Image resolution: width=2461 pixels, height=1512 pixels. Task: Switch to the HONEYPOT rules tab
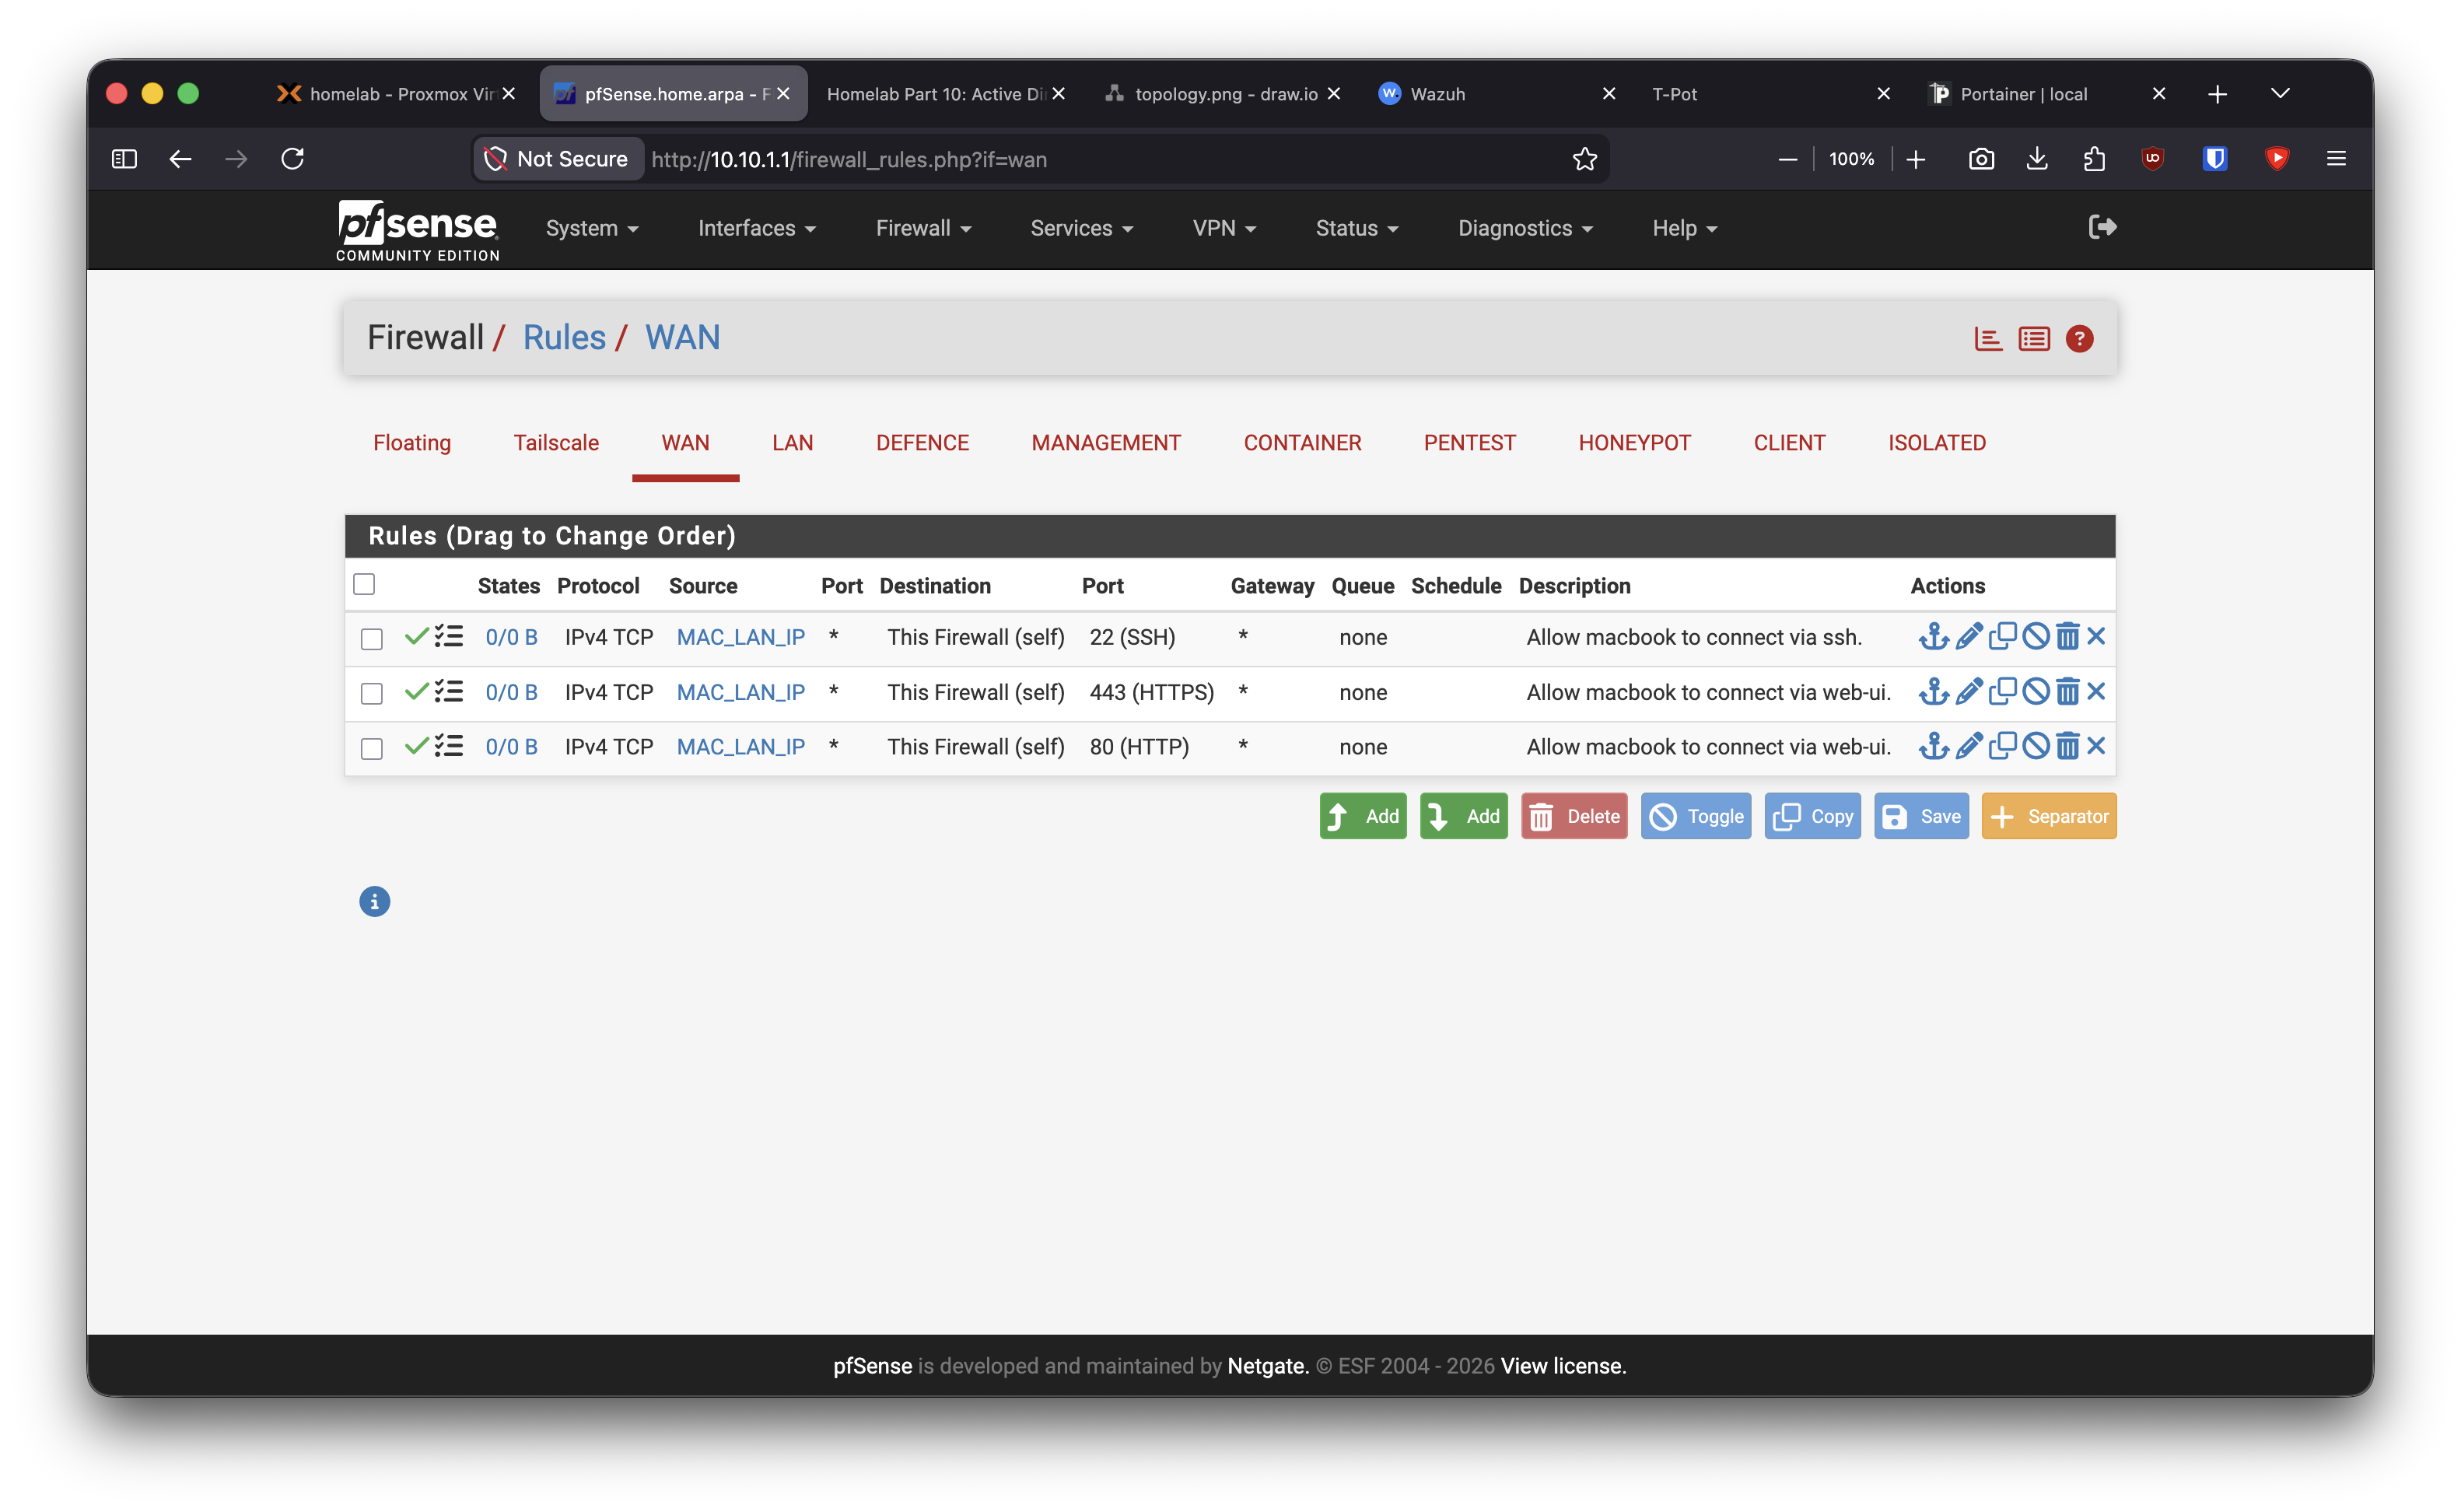click(1634, 443)
